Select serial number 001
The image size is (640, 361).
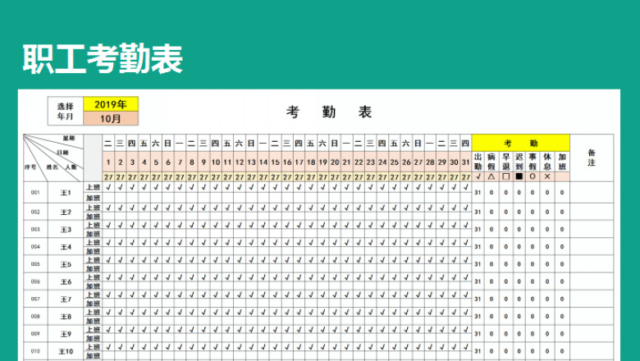pos(35,192)
